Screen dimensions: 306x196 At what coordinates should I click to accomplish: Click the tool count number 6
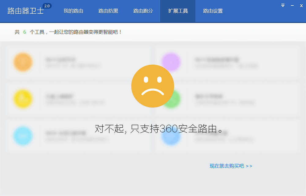click(24, 32)
